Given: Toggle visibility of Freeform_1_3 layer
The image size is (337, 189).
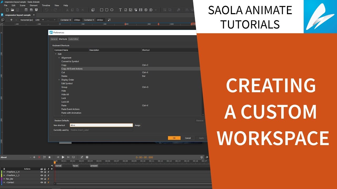Looking at the screenshot, I should (x=42, y=175).
